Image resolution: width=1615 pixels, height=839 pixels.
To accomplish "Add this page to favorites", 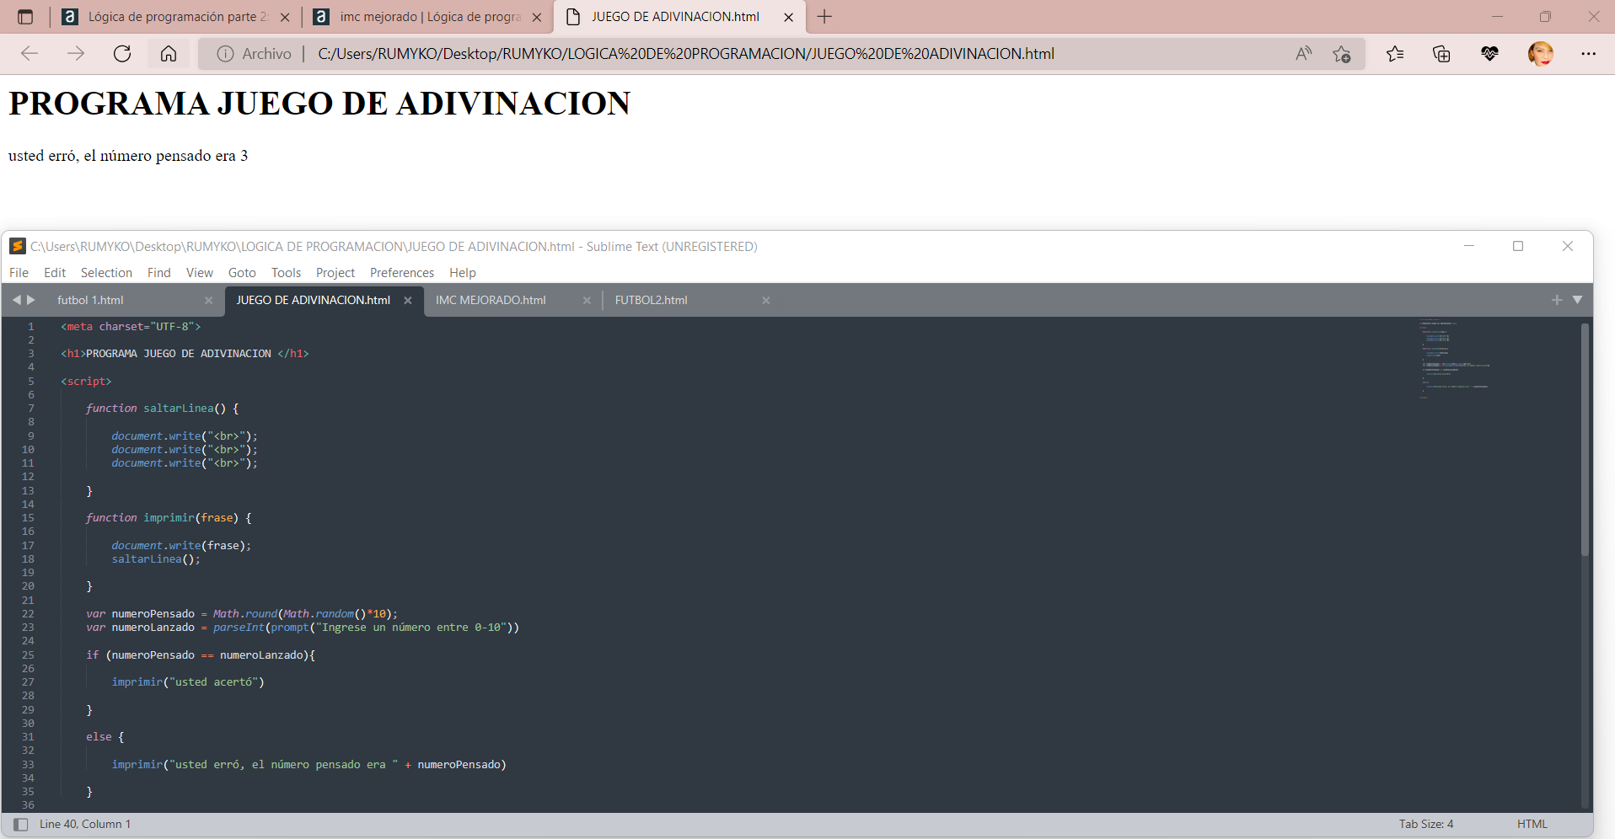I will [1342, 54].
